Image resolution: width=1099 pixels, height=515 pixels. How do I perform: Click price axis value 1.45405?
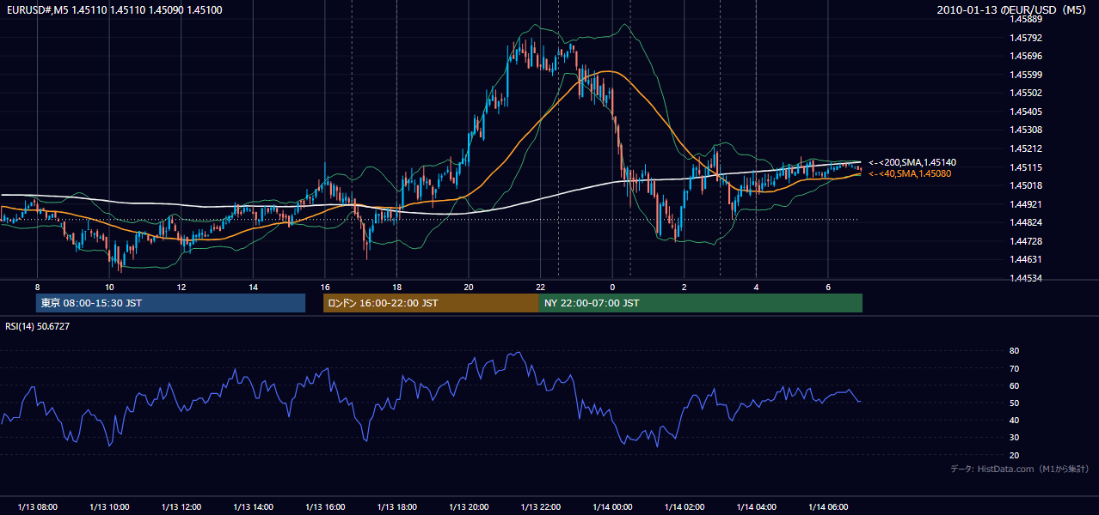(x=1026, y=112)
